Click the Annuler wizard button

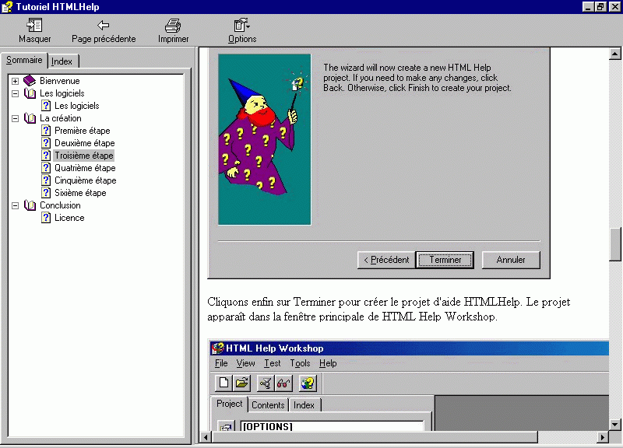point(511,260)
